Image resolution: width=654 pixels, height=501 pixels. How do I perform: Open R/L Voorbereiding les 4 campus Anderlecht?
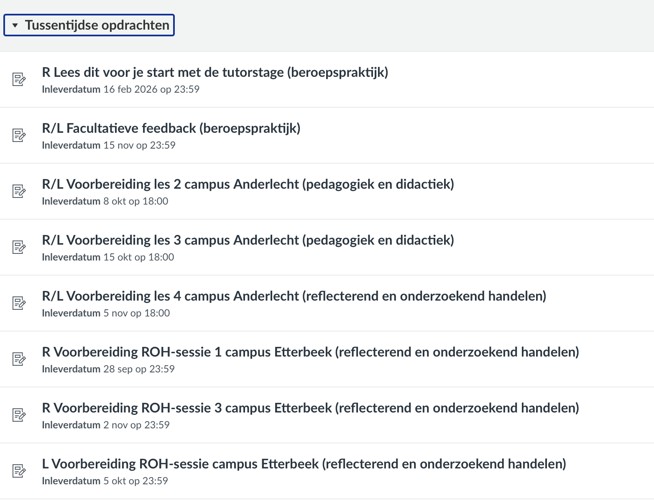point(294,296)
